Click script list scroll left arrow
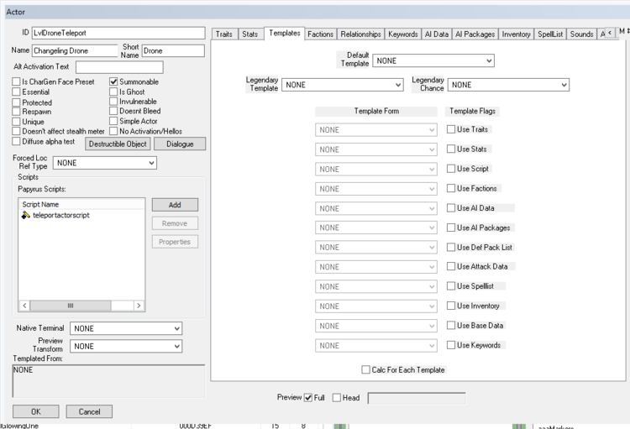 pyautogui.click(x=24, y=306)
